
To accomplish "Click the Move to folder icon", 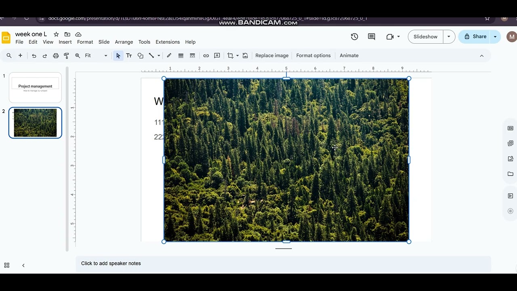I will pyautogui.click(x=67, y=34).
